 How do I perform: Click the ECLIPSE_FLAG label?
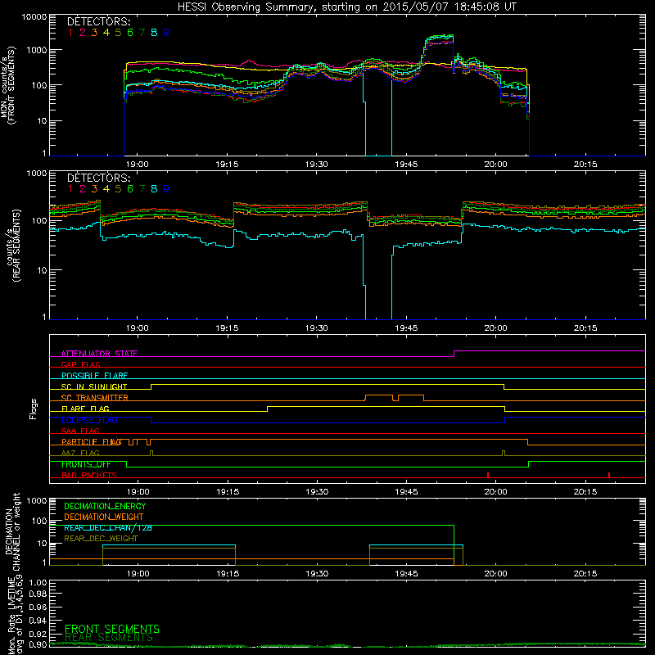pos(89,420)
